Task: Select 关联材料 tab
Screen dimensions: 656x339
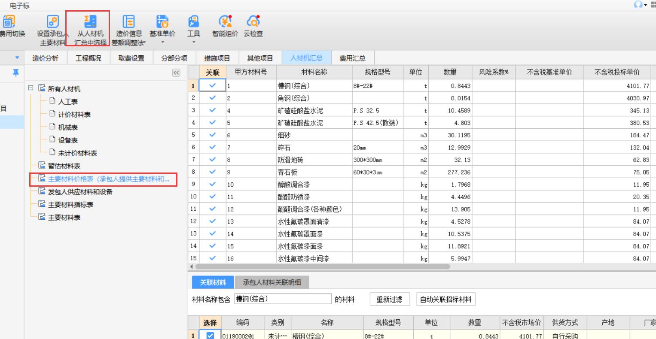Action: click(x=213, y=282)
